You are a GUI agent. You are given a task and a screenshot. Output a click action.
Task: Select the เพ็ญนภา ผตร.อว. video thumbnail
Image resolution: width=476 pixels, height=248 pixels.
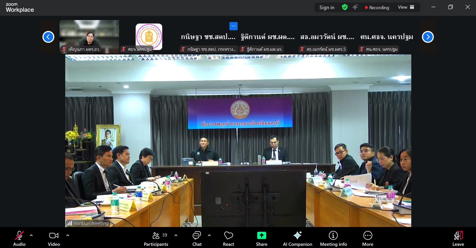point(89,37)
